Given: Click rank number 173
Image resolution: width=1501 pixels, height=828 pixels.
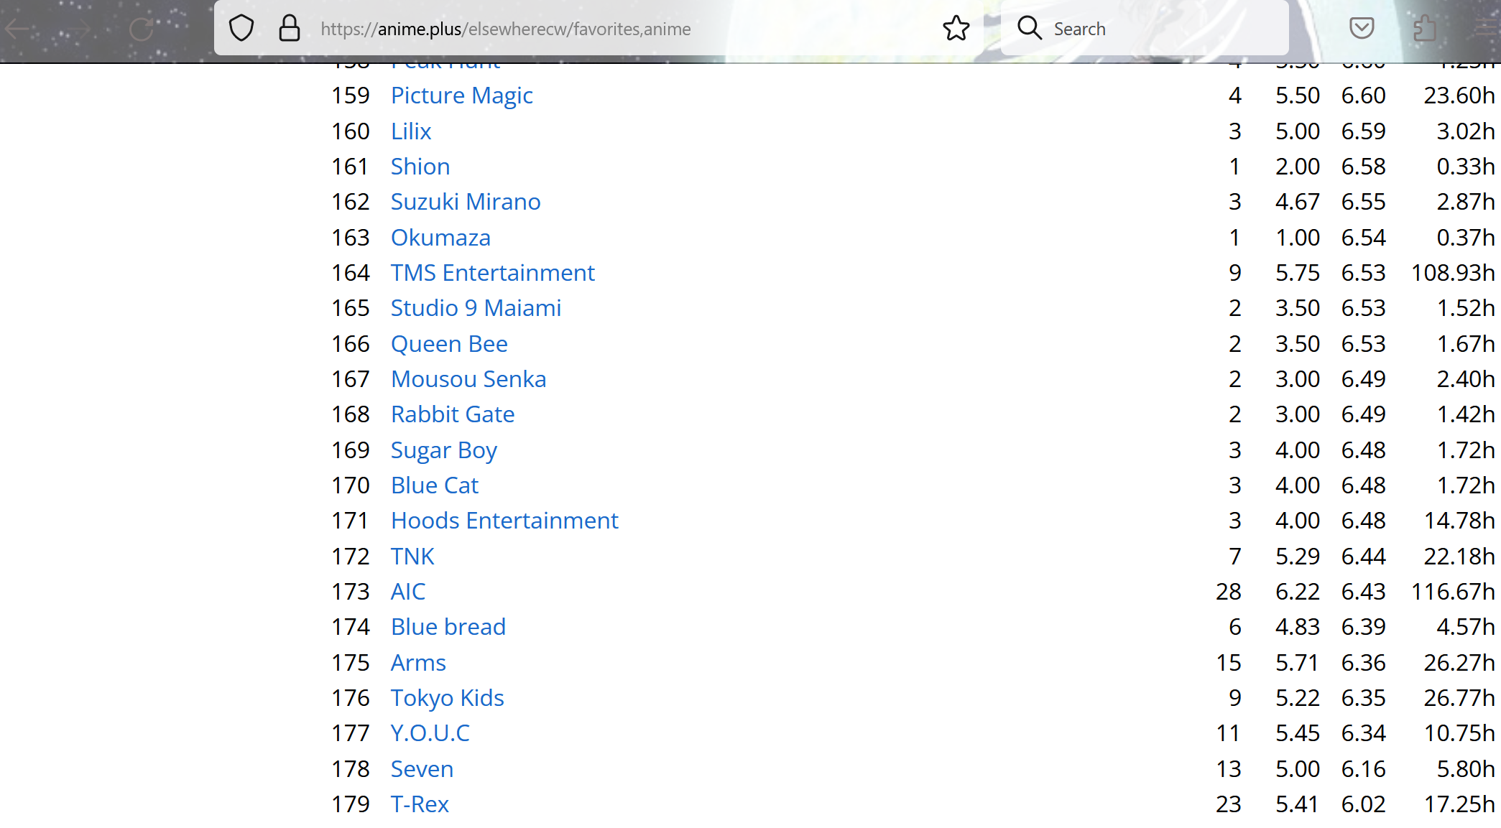Looking at the screenshot, I should pos(350,592).
